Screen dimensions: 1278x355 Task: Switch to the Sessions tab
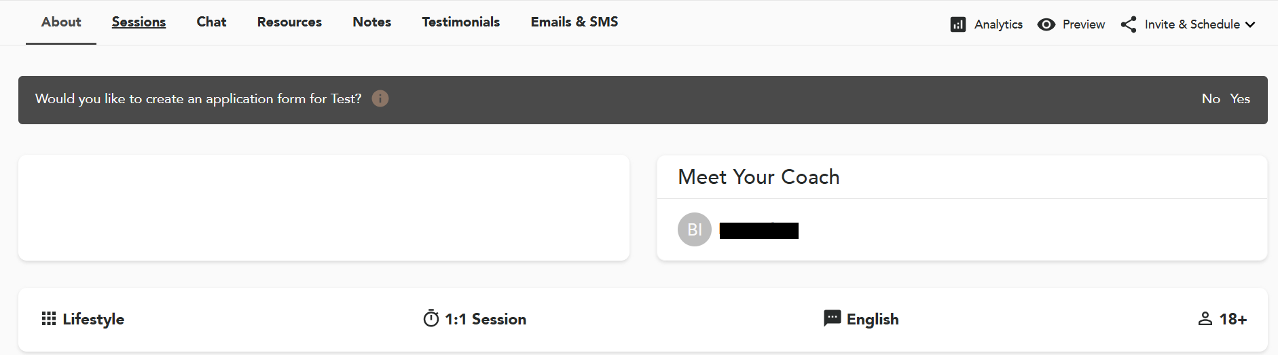(139, 22)
